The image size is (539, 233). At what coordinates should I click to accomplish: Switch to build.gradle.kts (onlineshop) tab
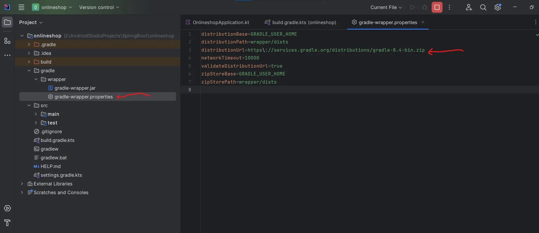click(x=300, y=22)
